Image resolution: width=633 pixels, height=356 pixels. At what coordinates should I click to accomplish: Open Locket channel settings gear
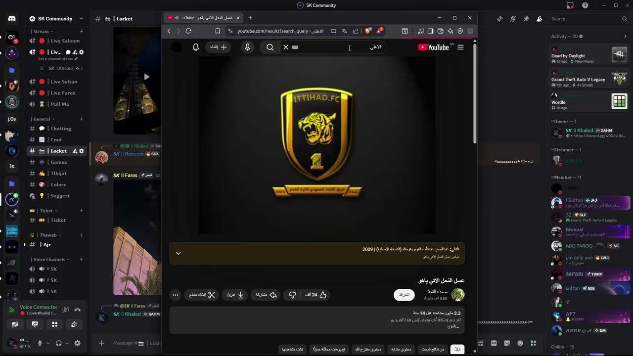(82, 151)
